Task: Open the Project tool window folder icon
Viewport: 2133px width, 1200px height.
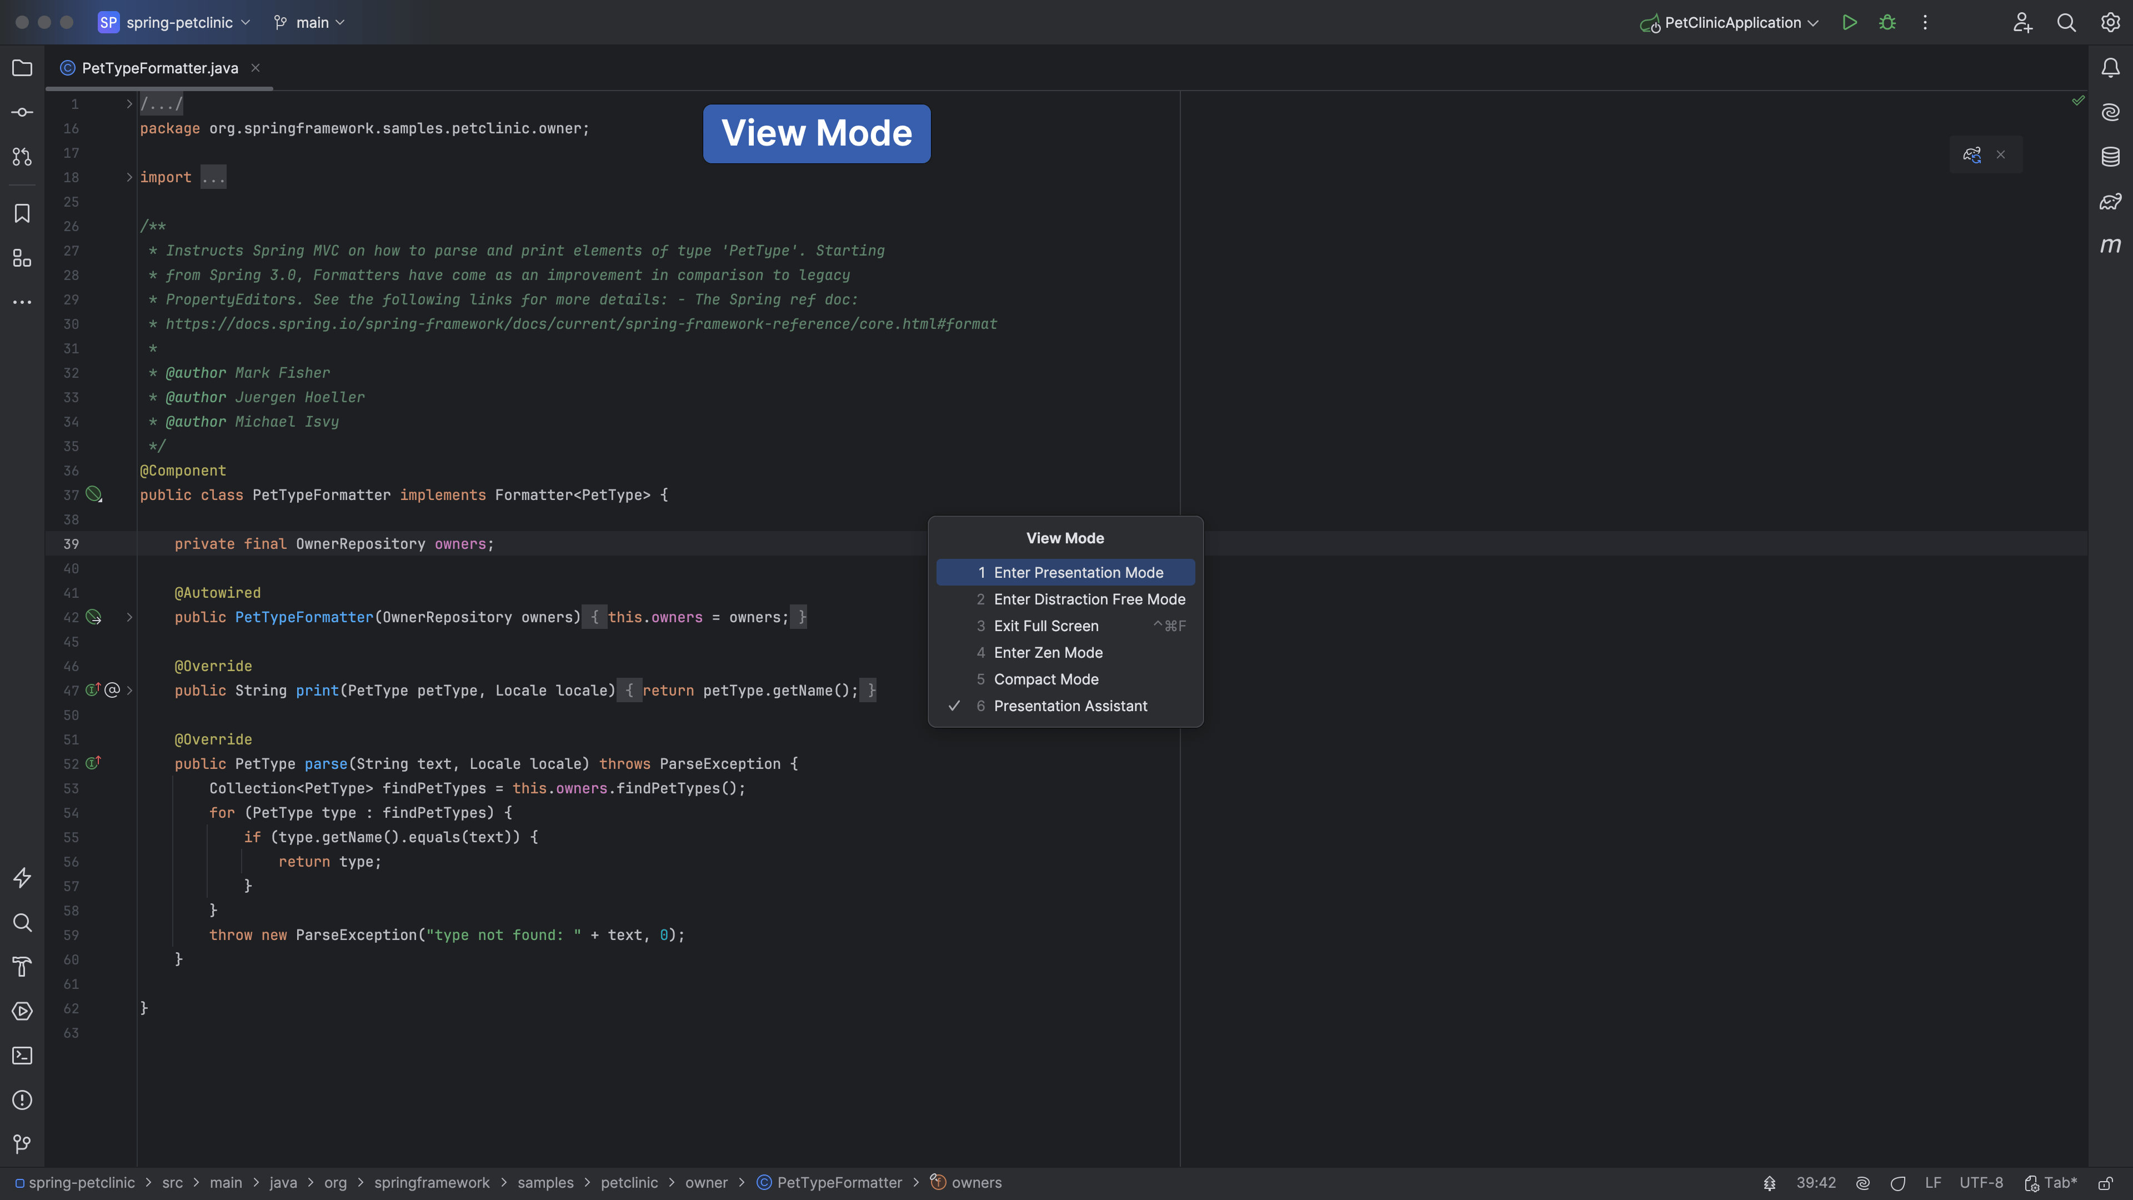Action: [22, 68]
